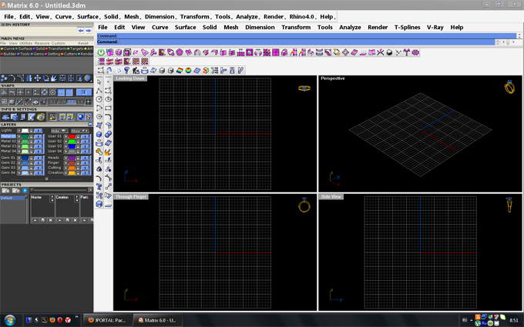This screenshot has height=327, width=524.
Task: Toggle the circle center snap in Snaps
Action: [x=53, y=92]
